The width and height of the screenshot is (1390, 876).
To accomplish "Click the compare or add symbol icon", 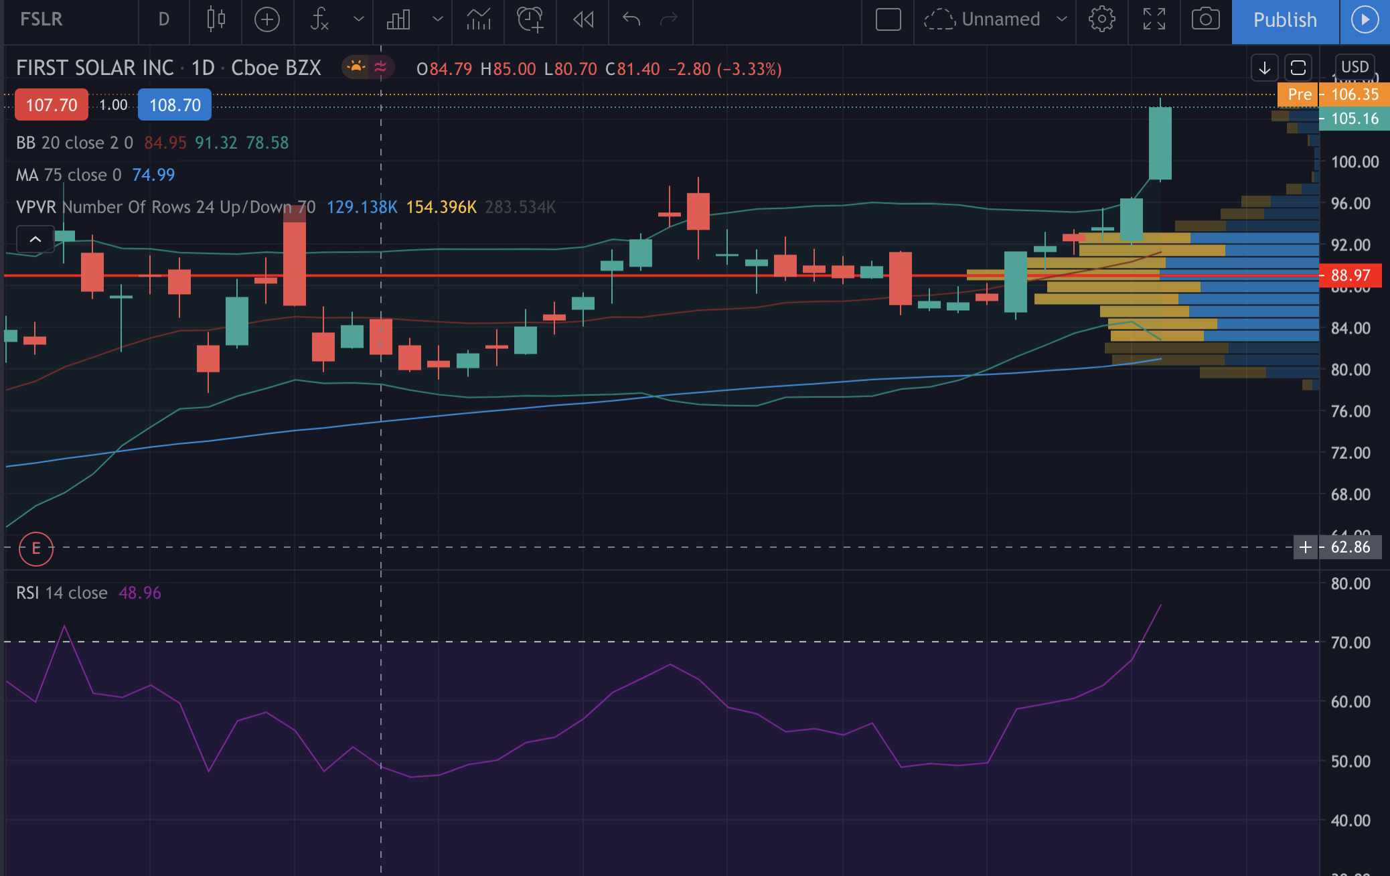I will pos(266,19).
